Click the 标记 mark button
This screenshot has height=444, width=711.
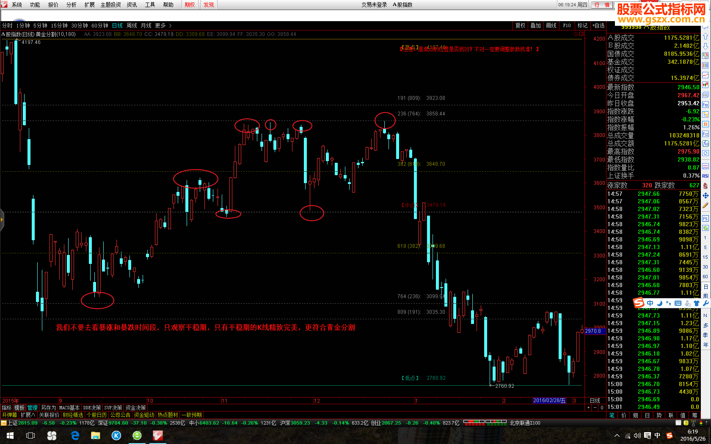[x=583, y=25]
